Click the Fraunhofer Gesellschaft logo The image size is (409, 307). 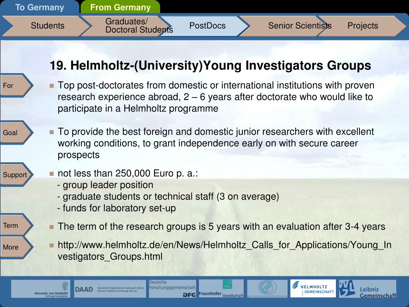(221, 289)
